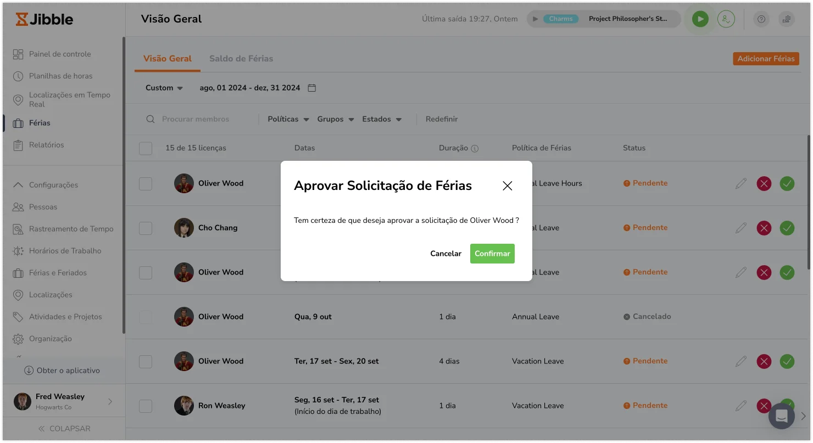Open Relatórios in the sidebar

[46, 145]
